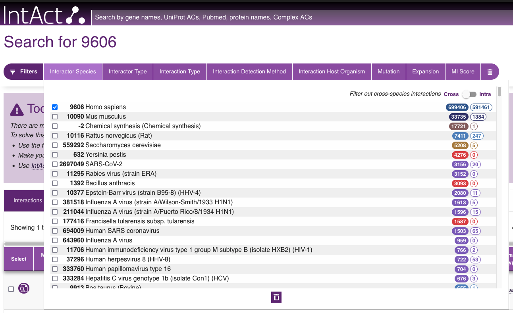513x313 pixels.
Task: Click the 'Hepatitis C virus genotype 1b' label
Action: pyautogui.click(x=157, y=278)
